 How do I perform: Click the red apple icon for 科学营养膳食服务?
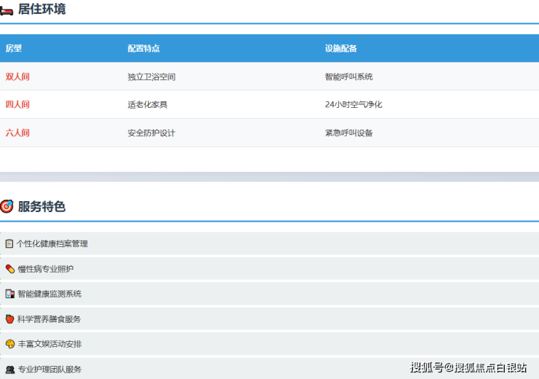[x=9, y=319]
